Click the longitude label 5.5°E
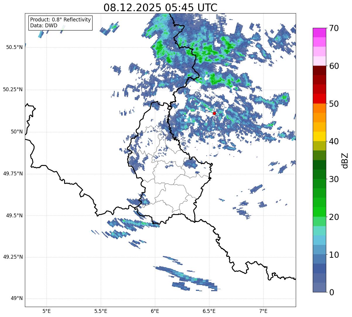Screen dimensions: 352x317 coord(101,311)
